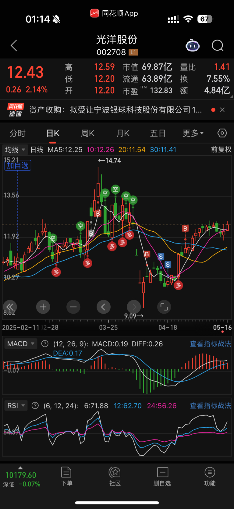This screenshot has width=234, height=509.
Task: Select the 日K tab
Action: pos(53,133)
